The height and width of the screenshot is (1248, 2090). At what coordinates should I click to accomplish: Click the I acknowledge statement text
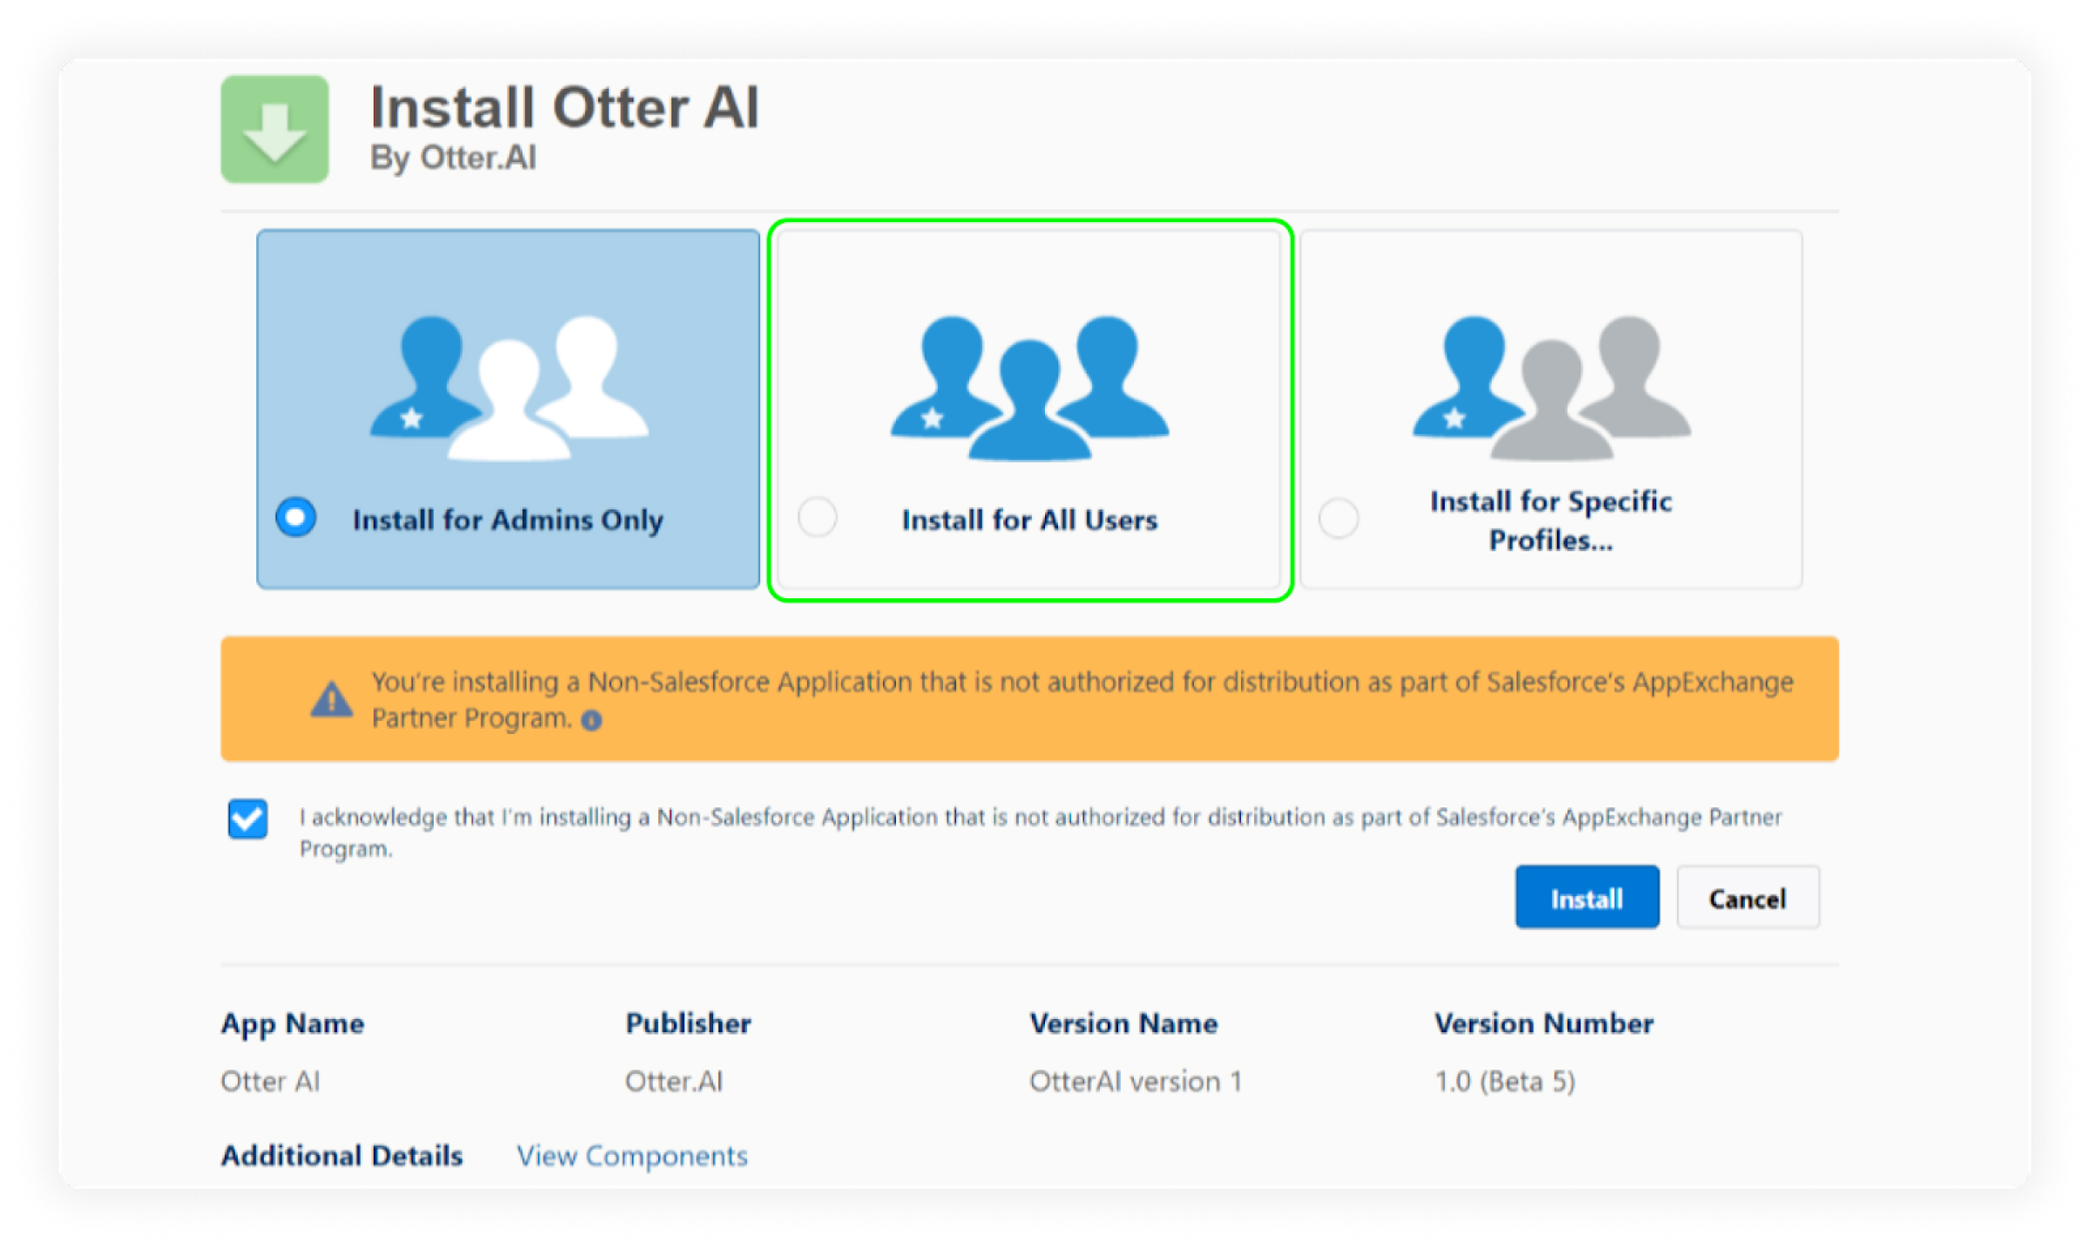1041,833
